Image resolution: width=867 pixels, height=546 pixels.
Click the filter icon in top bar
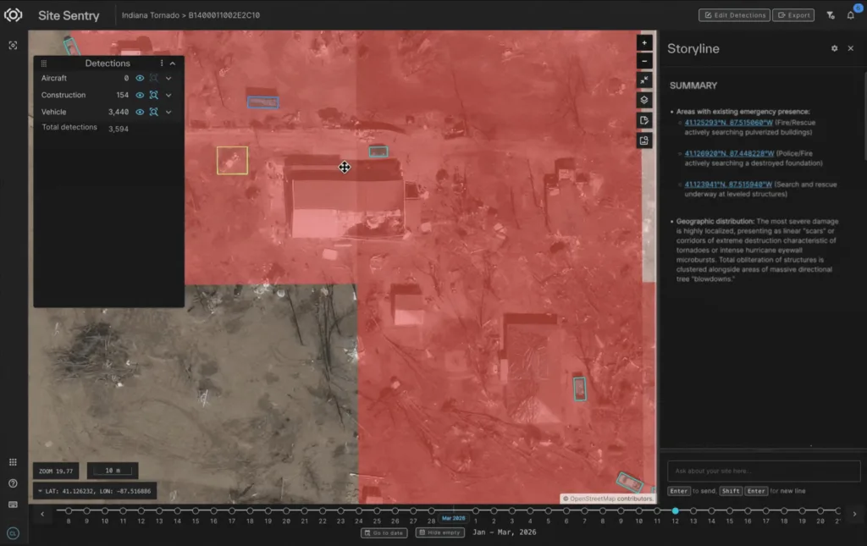point(831,15)
